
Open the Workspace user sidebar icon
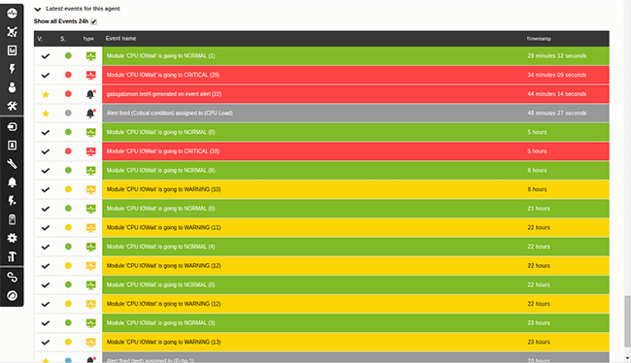point(12,87)
